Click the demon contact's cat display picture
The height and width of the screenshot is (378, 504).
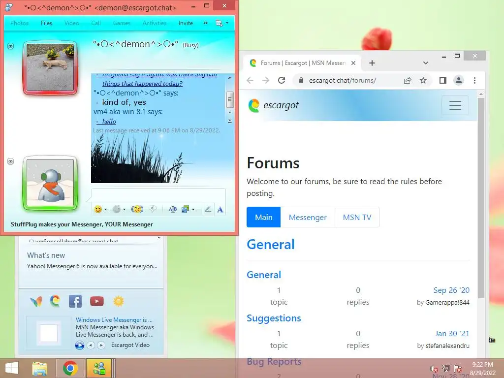[x=50, y=67]
